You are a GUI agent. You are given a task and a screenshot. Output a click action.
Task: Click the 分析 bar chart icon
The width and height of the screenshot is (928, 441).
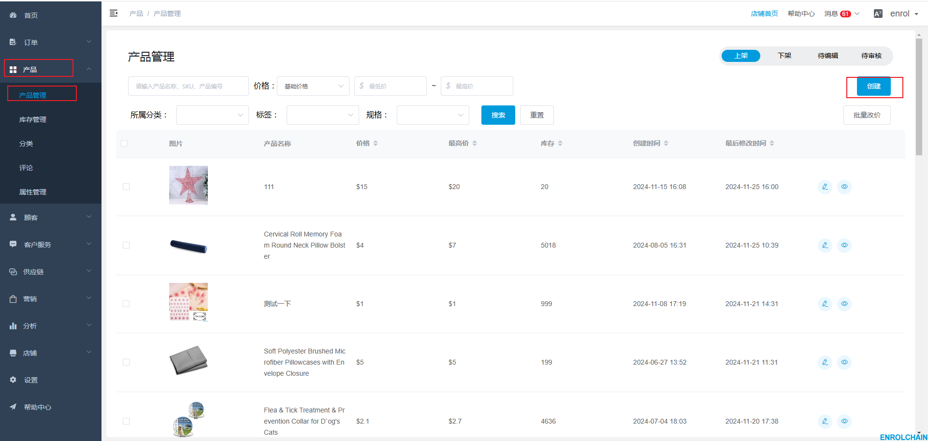(13, 326)
